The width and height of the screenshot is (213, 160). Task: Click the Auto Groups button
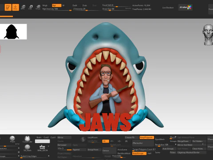pyautogui.click(x=169, y=148)
